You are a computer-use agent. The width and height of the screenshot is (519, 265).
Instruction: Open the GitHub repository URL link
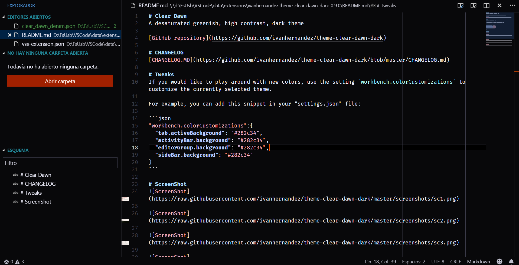point(297,38)
